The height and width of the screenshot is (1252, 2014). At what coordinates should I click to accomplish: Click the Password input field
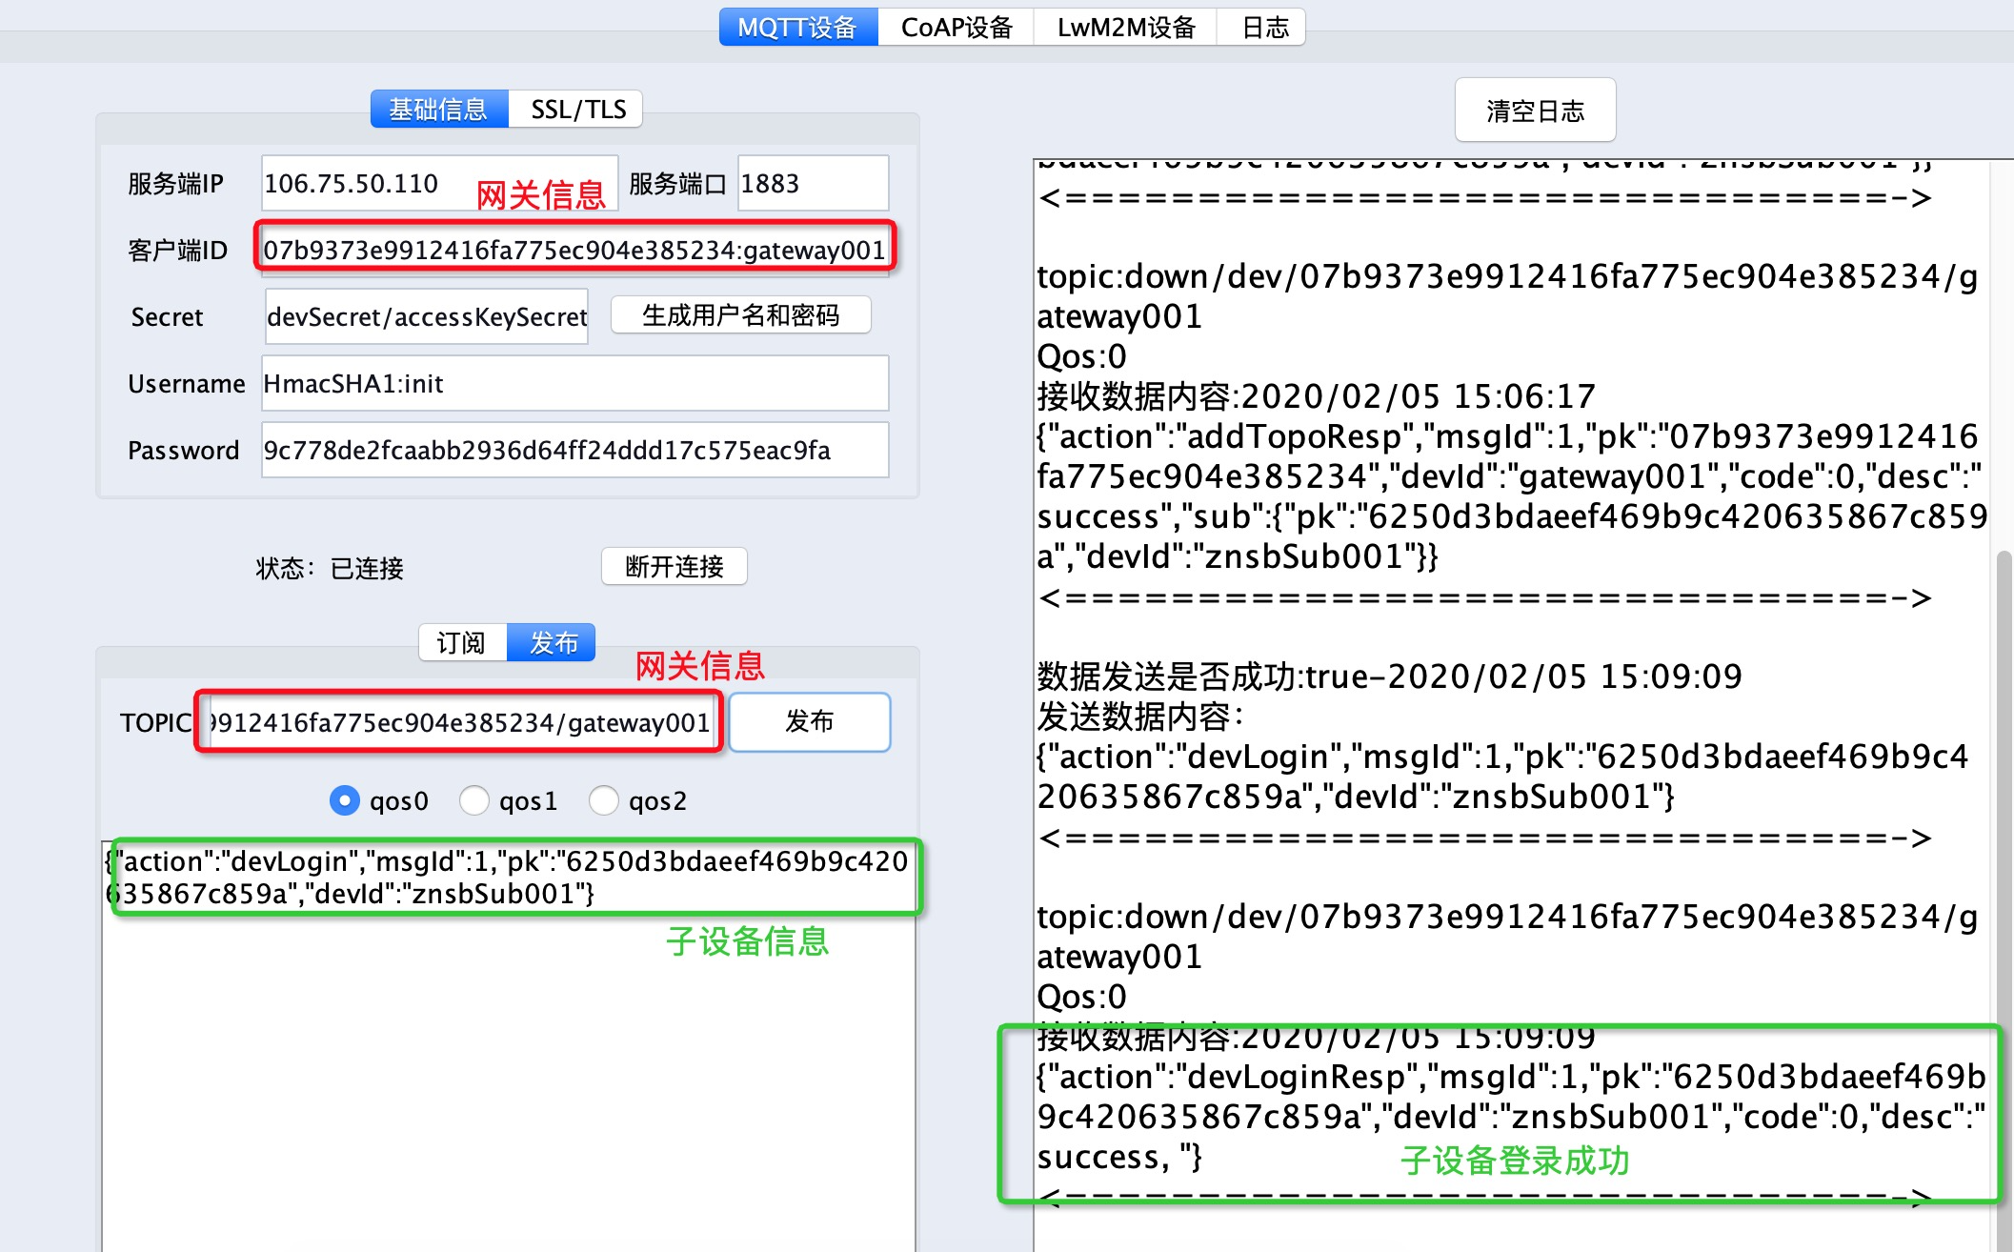[x=574, y=450]
